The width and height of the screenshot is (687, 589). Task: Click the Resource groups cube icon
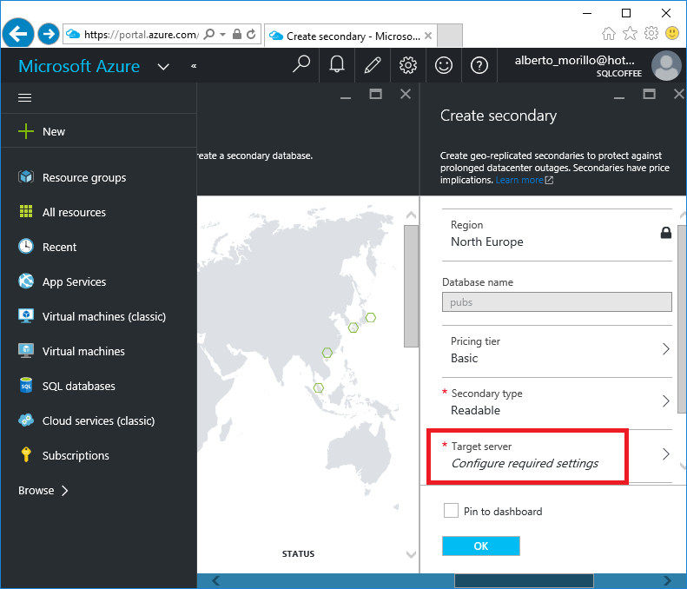pos(26,177)
